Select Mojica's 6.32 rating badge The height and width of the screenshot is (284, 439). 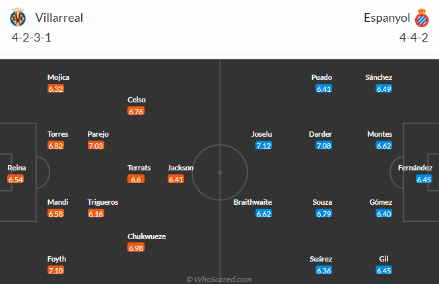tap(55, 89)
